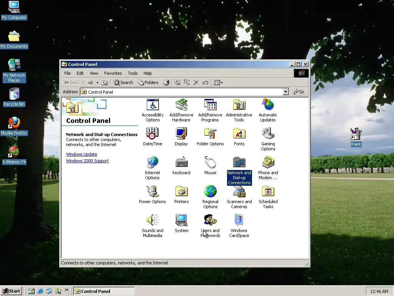Open the Help menu

147,73
